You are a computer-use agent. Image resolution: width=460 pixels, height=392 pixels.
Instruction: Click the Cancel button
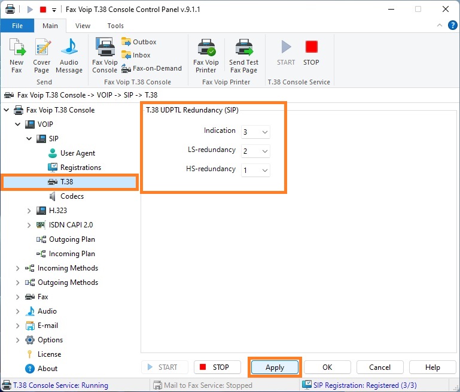click(x=380, y=367)
